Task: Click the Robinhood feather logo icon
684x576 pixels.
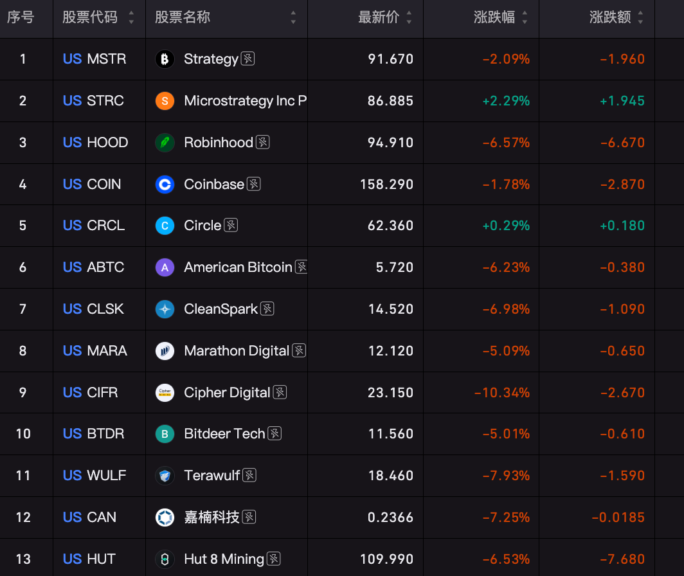Action: [165, 143]
